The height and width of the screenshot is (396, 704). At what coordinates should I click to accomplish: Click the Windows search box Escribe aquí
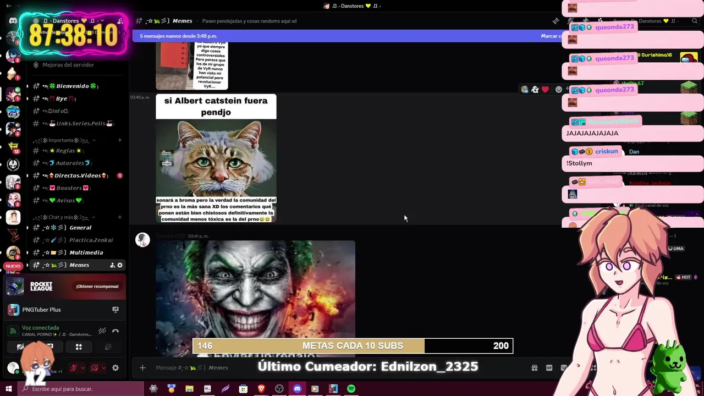[x=81, y=389]
